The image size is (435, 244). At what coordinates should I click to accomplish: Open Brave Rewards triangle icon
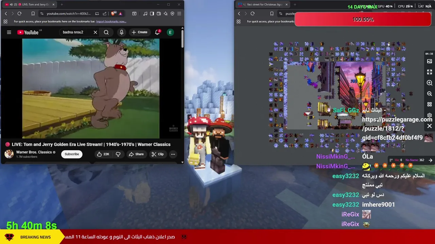click(x=120, y=14)
